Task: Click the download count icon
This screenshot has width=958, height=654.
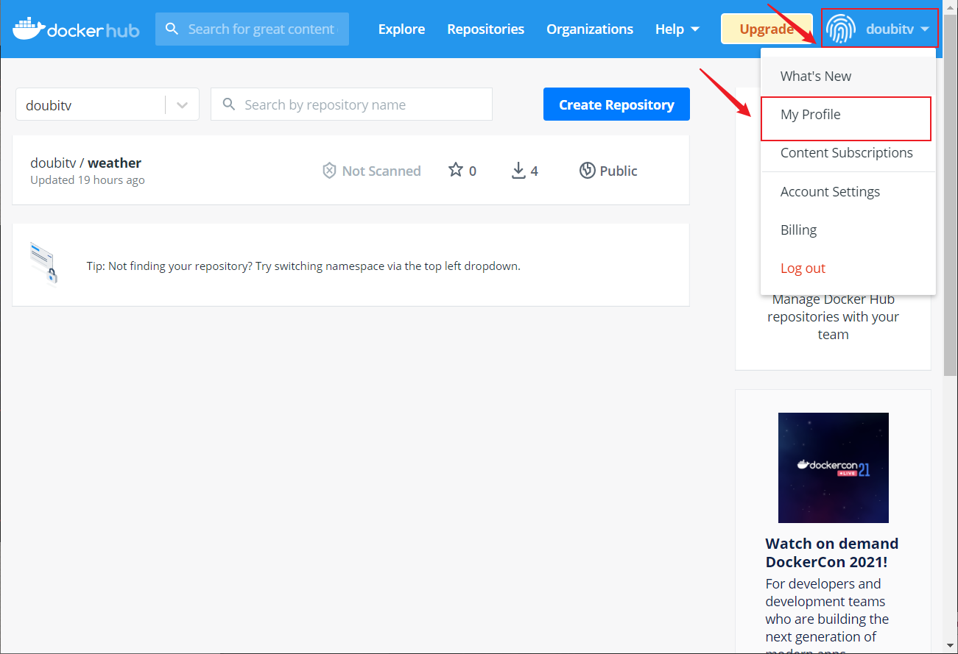Action: 518,171
